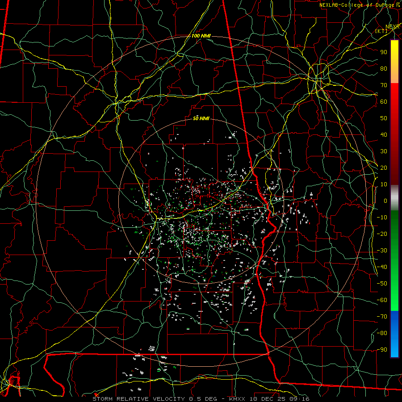Viewport: 402px width, 402px height.
Task: Click the -40 knot scale label
Action: point(382,267)
